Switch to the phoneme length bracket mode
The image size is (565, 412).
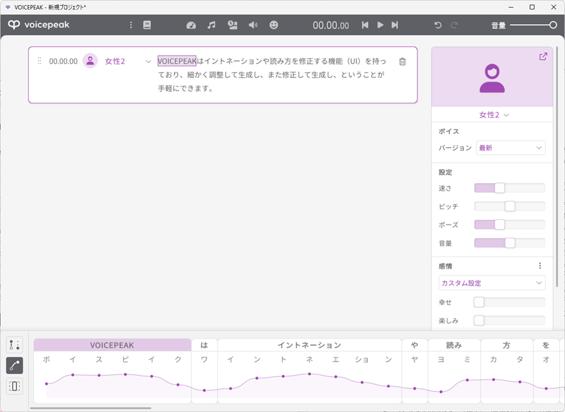(x=15, y=386)
